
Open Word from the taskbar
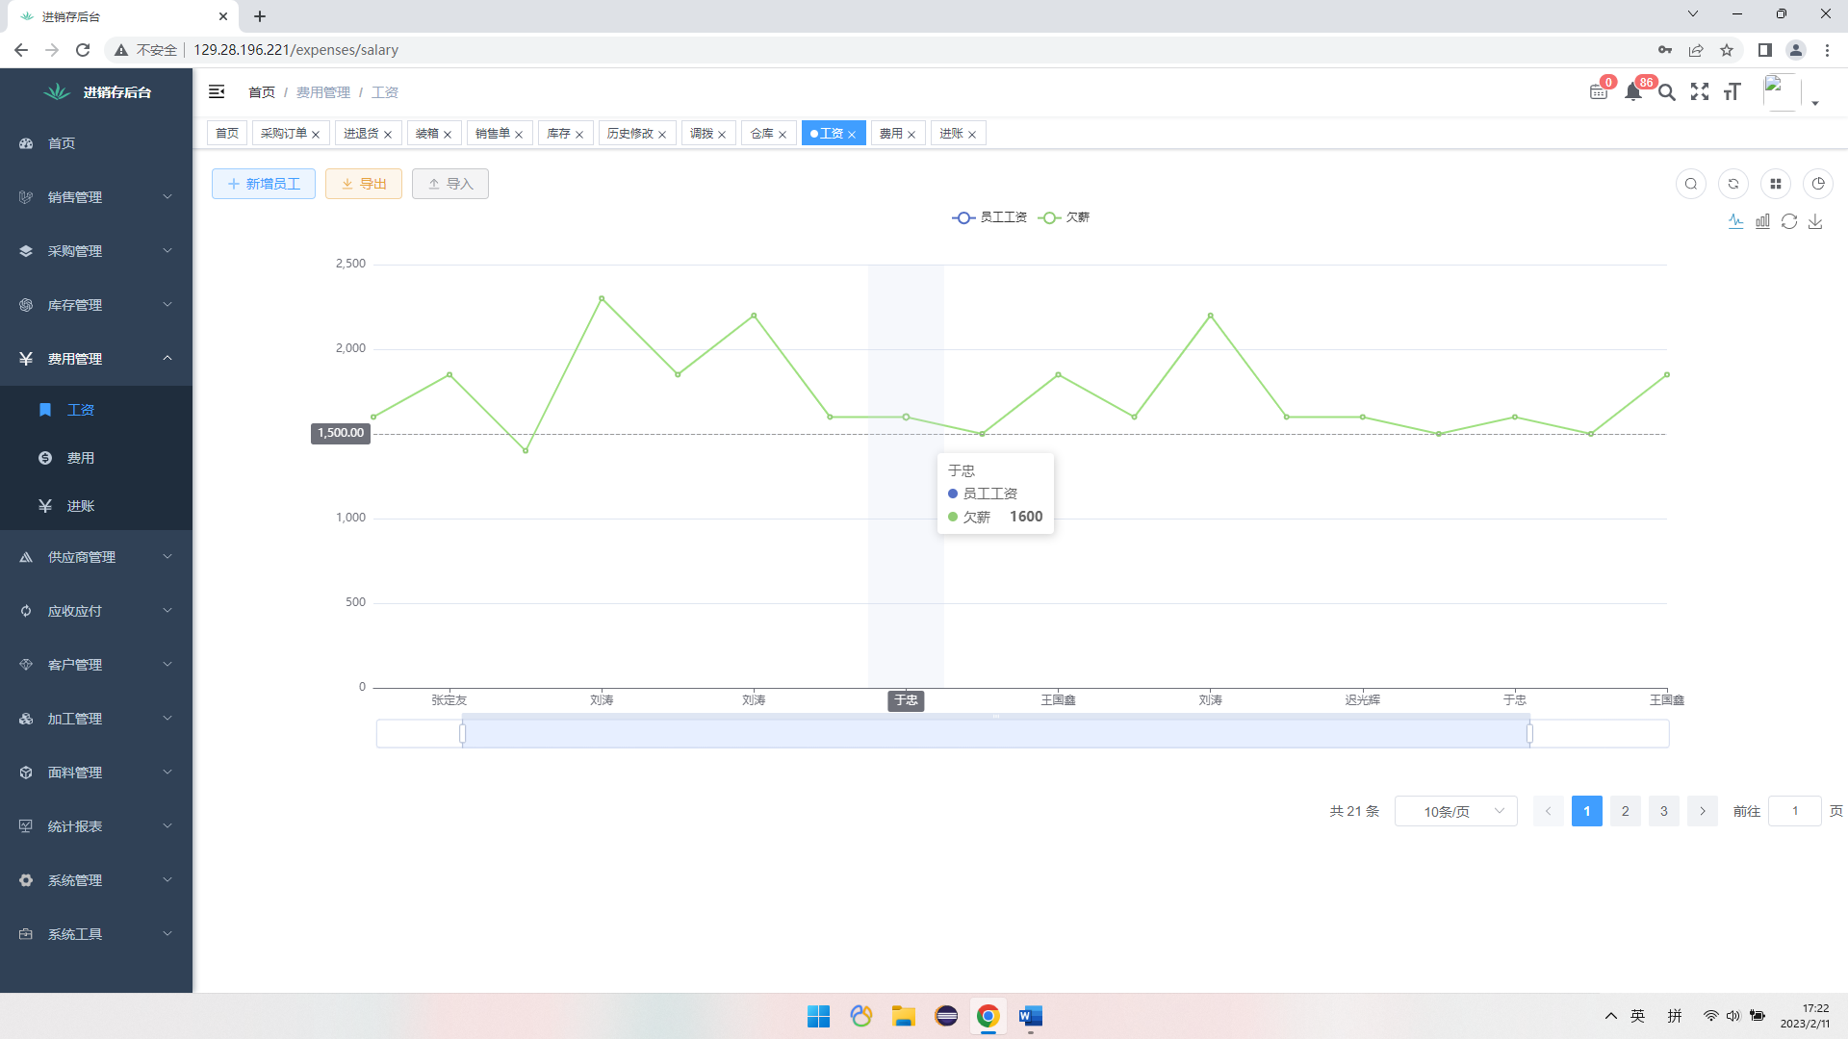coord(1031,1016)
